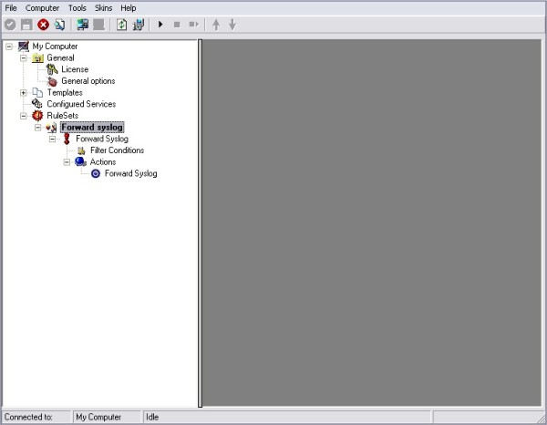547x425 pixels.
Task: Click the move down arrow icon
Action: [x=232, y=25]
